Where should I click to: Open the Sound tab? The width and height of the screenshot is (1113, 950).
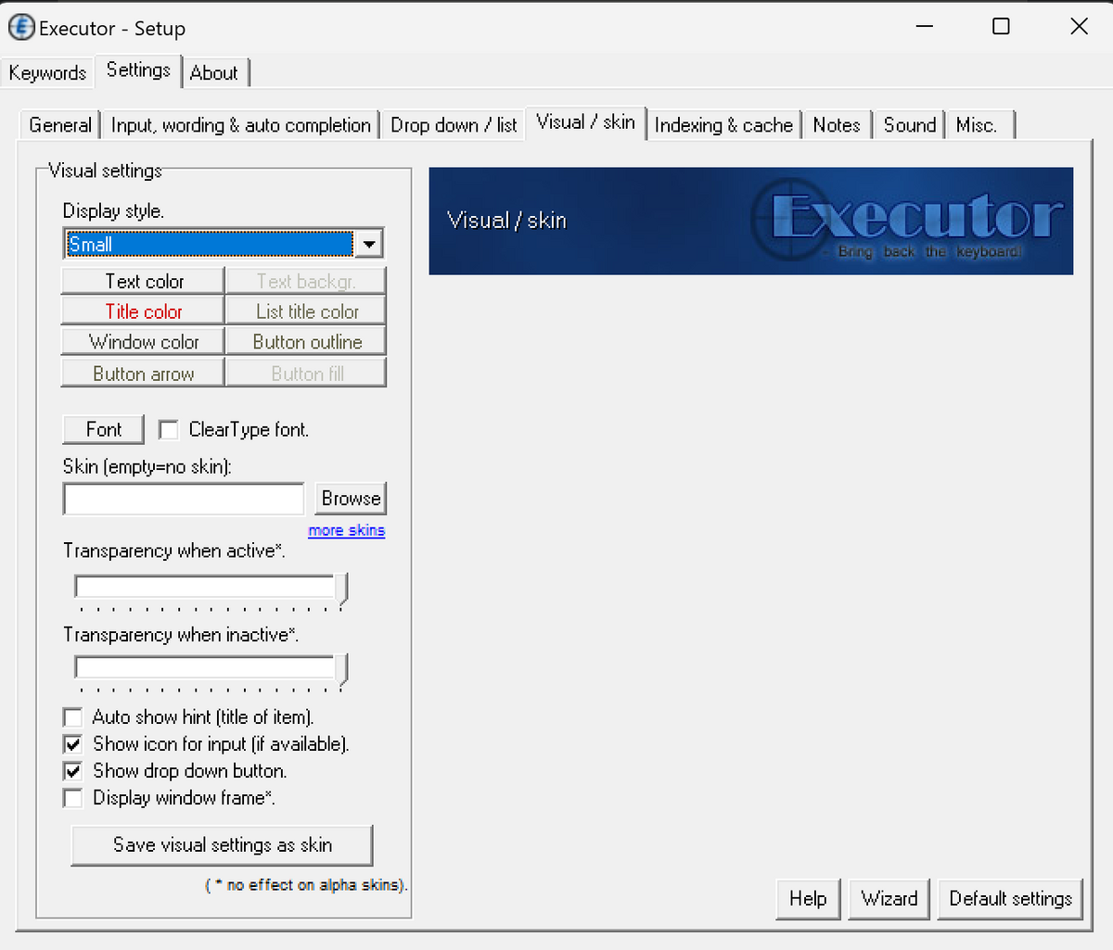click(910, 125)
